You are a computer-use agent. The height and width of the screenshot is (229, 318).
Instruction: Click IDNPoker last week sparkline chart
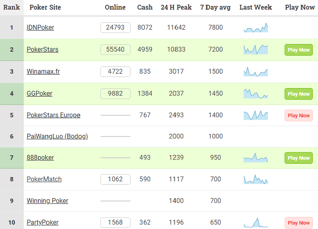pos(256,28)
